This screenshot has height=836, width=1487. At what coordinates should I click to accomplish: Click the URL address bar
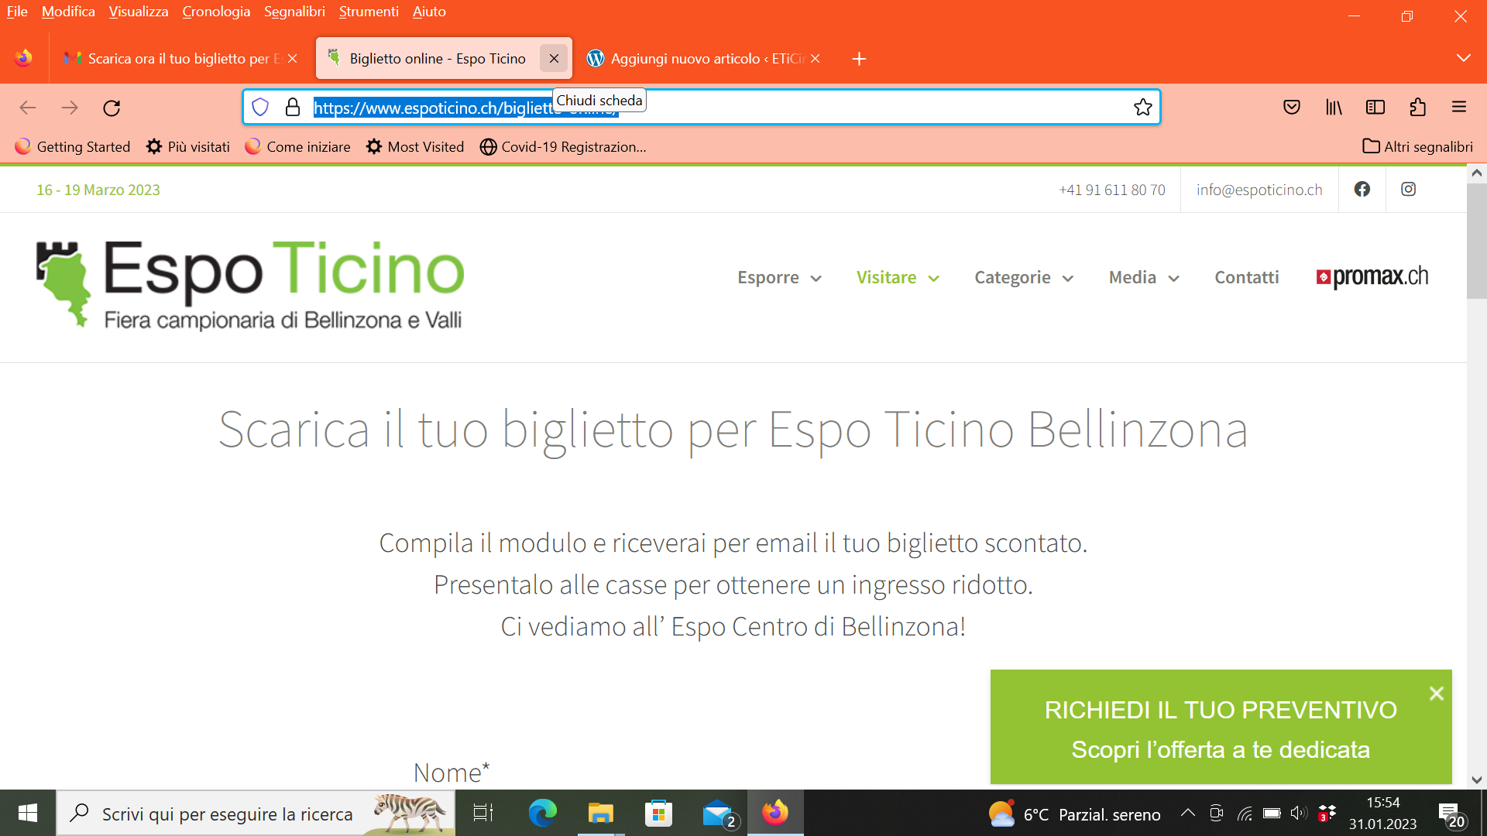(701, 108)
